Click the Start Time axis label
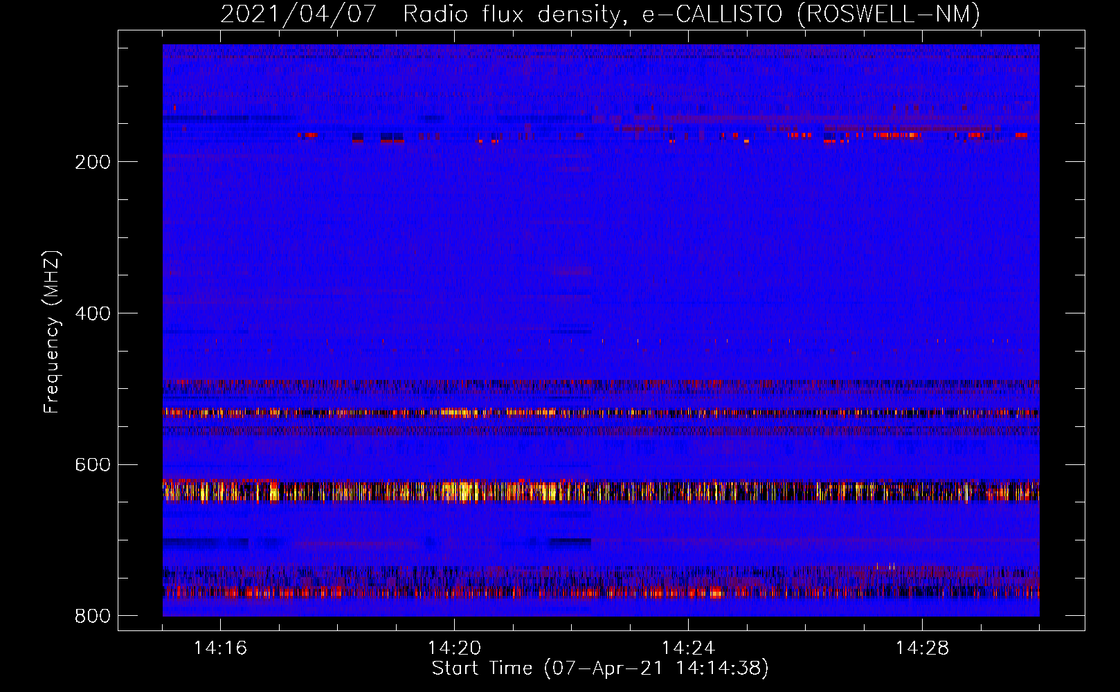This screenshot has height=692, width=1120. coord(600,668)
